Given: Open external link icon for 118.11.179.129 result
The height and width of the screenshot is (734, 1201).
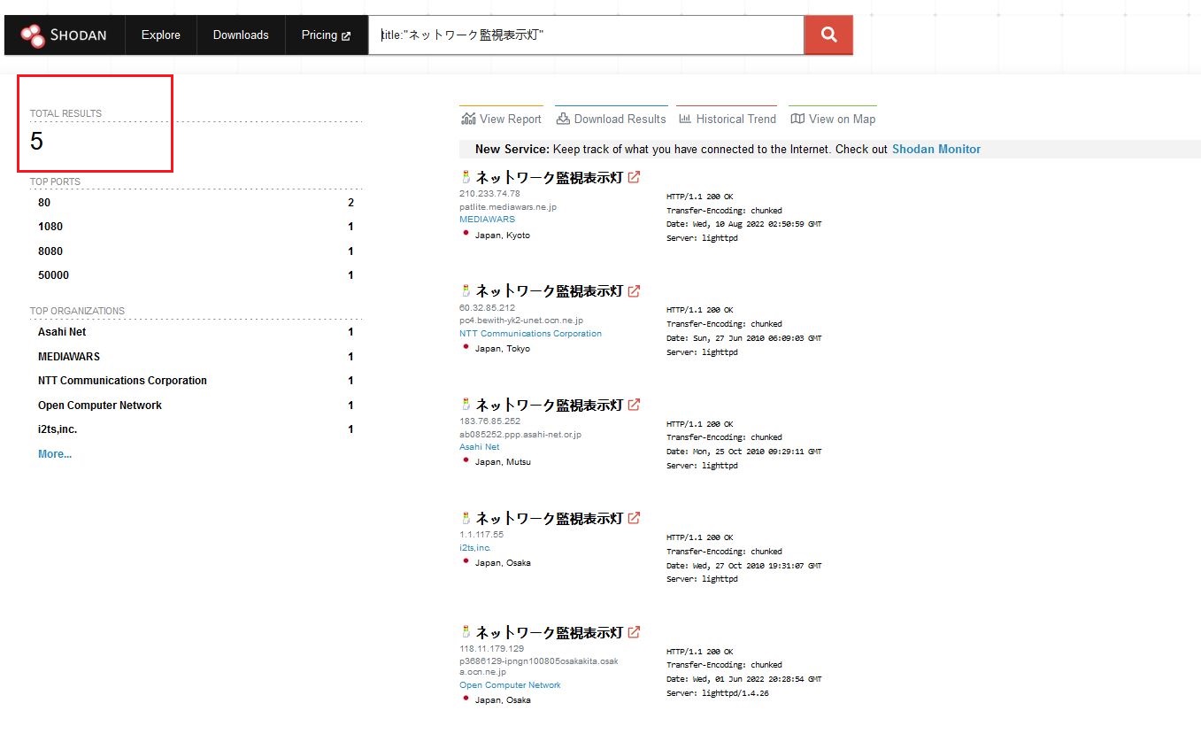Looking at the screenshot, I should tap(634, 632).
